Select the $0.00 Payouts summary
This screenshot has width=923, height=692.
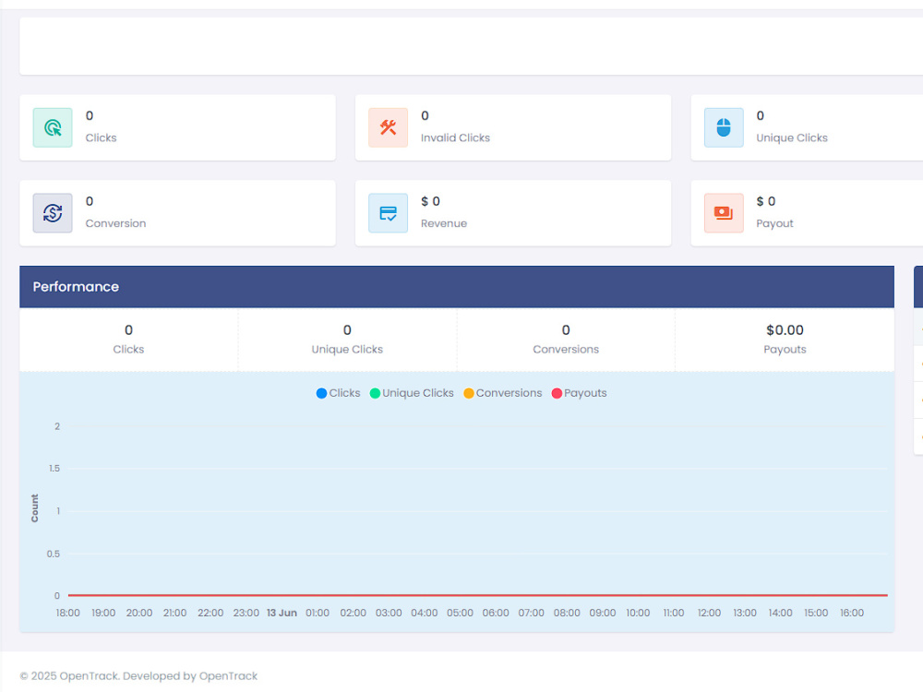pos(785,340)
